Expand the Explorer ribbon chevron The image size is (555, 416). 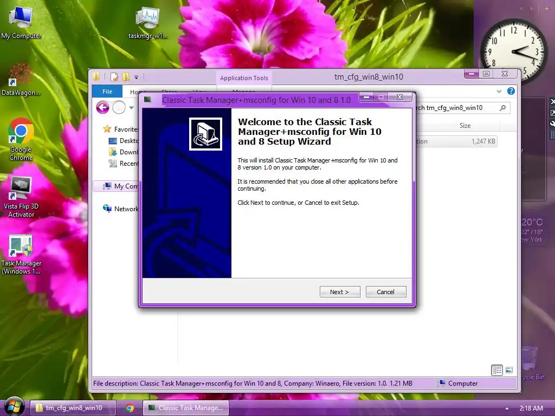tap(499, 91)
